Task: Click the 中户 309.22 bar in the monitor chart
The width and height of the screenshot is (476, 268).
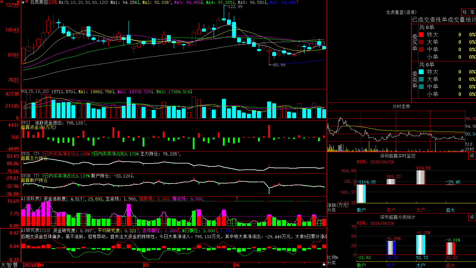Action: 391,182
